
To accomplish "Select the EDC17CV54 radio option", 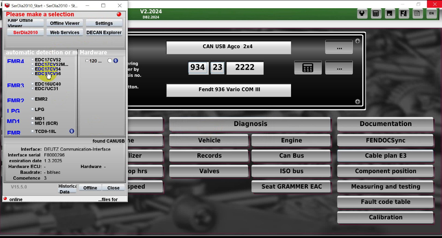I will point(32,69).
